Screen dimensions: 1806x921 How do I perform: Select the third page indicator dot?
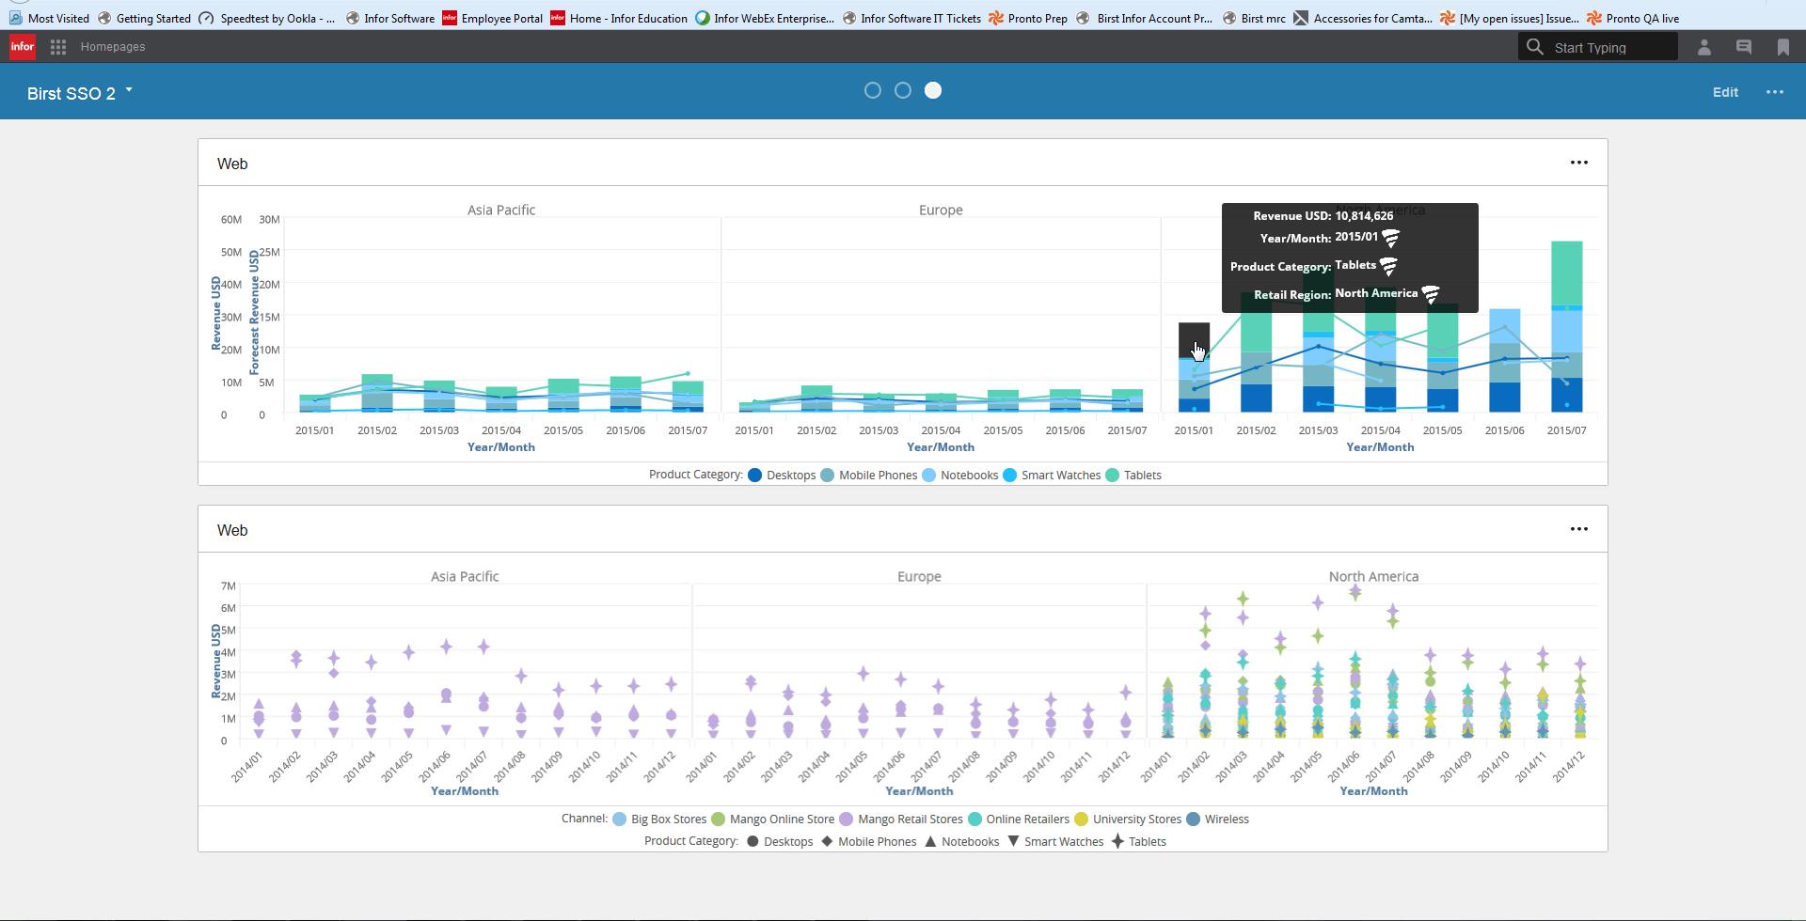coord(933,91)
